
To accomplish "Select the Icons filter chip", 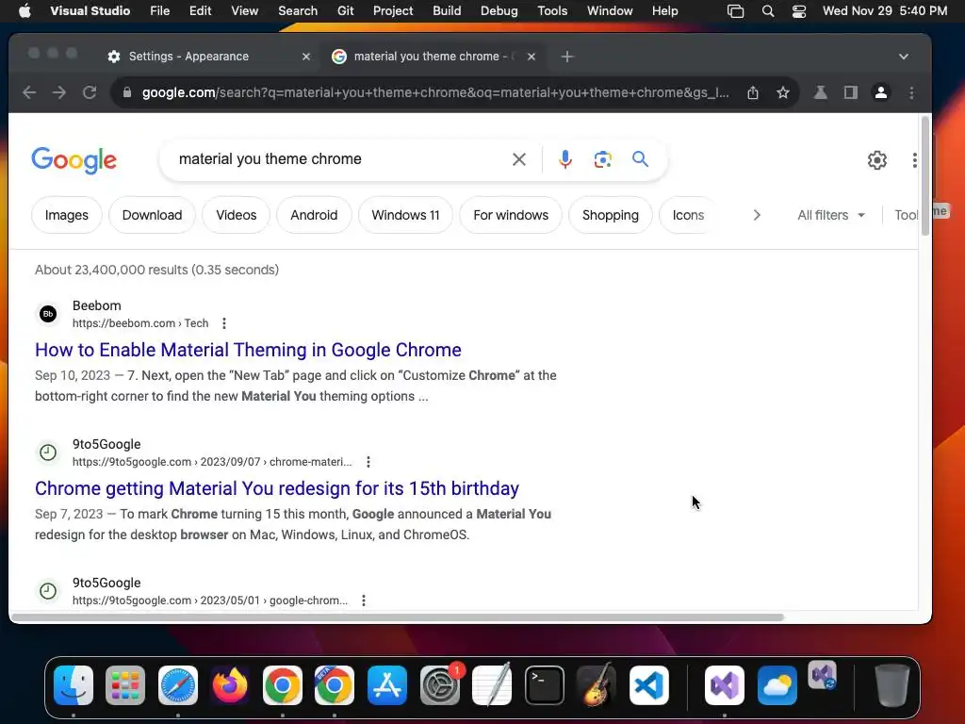I will pos(688,215).
